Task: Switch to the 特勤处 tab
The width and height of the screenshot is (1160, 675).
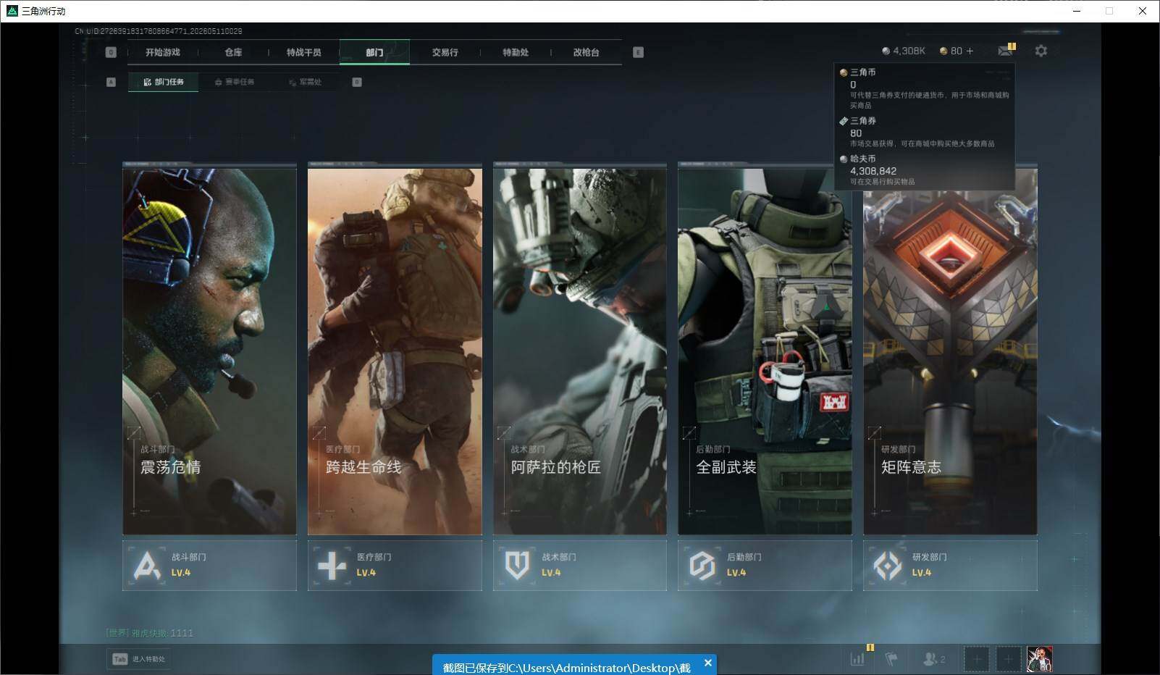Action: [516, 52]
